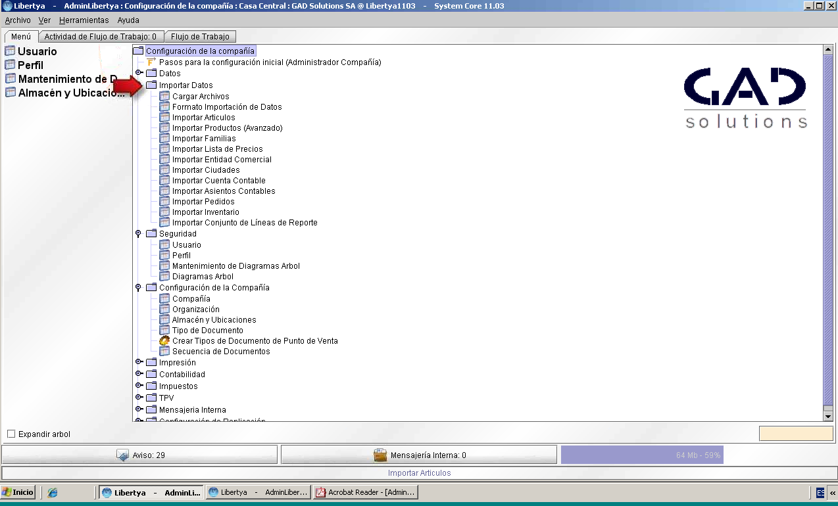The height and width of the screenshot is (506, 838).
Task: Expand the Mensajeria Interna folder node
Action: [139, 409]
